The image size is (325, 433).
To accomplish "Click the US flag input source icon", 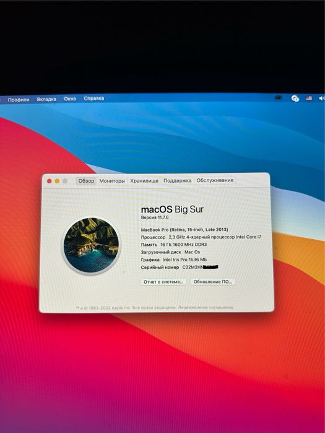I will pos(309,98).
